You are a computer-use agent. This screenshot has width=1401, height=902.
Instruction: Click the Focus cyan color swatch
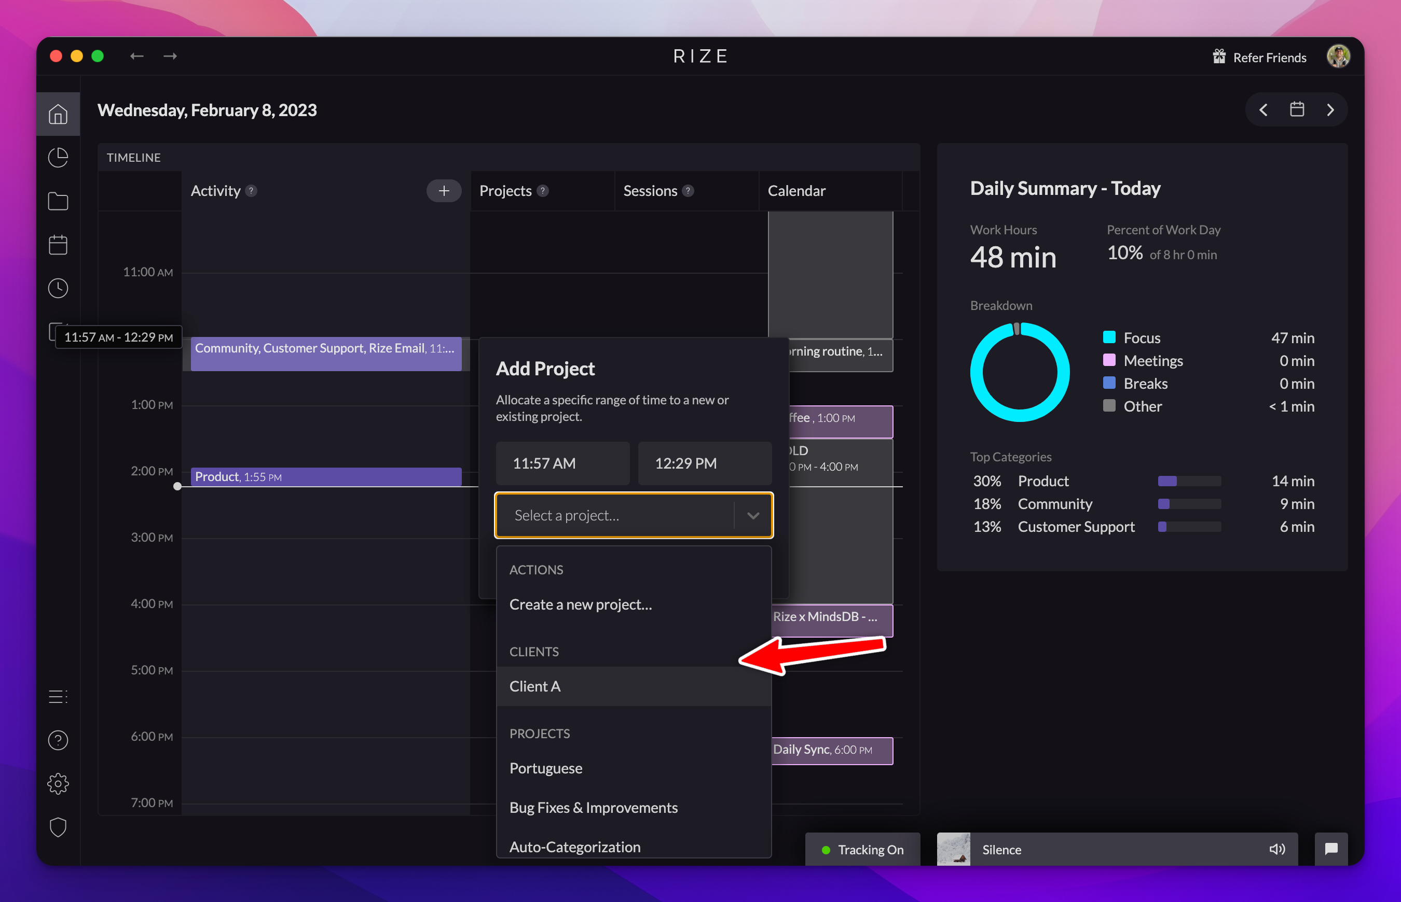1109,337
